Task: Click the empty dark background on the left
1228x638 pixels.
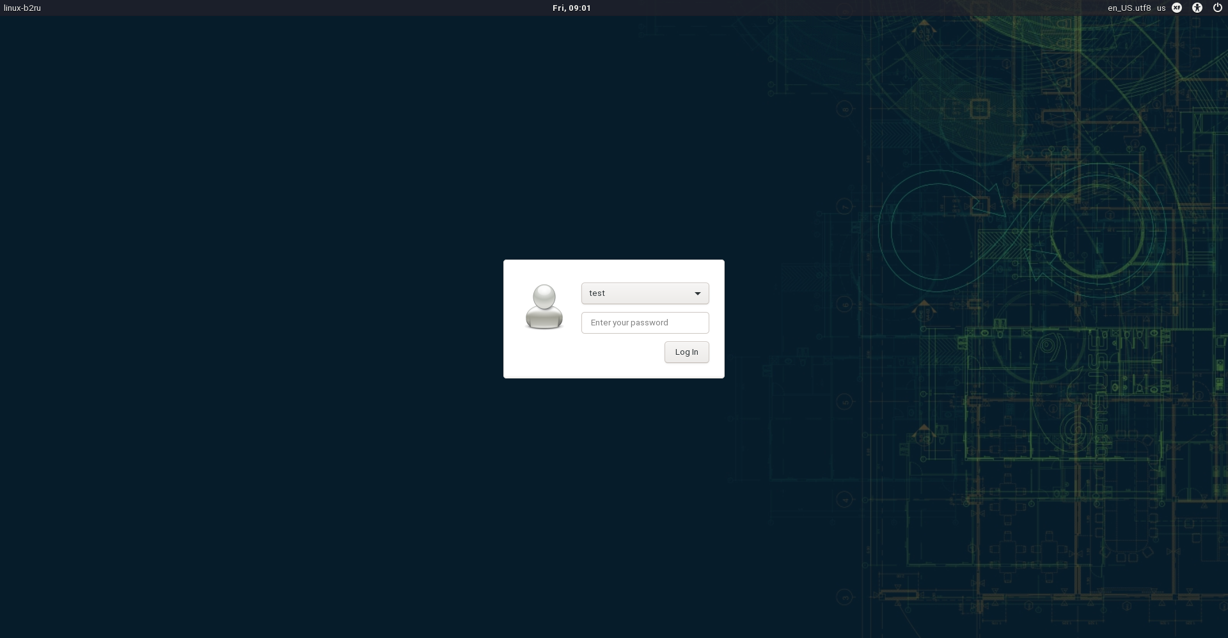Action: coord(256,320)
